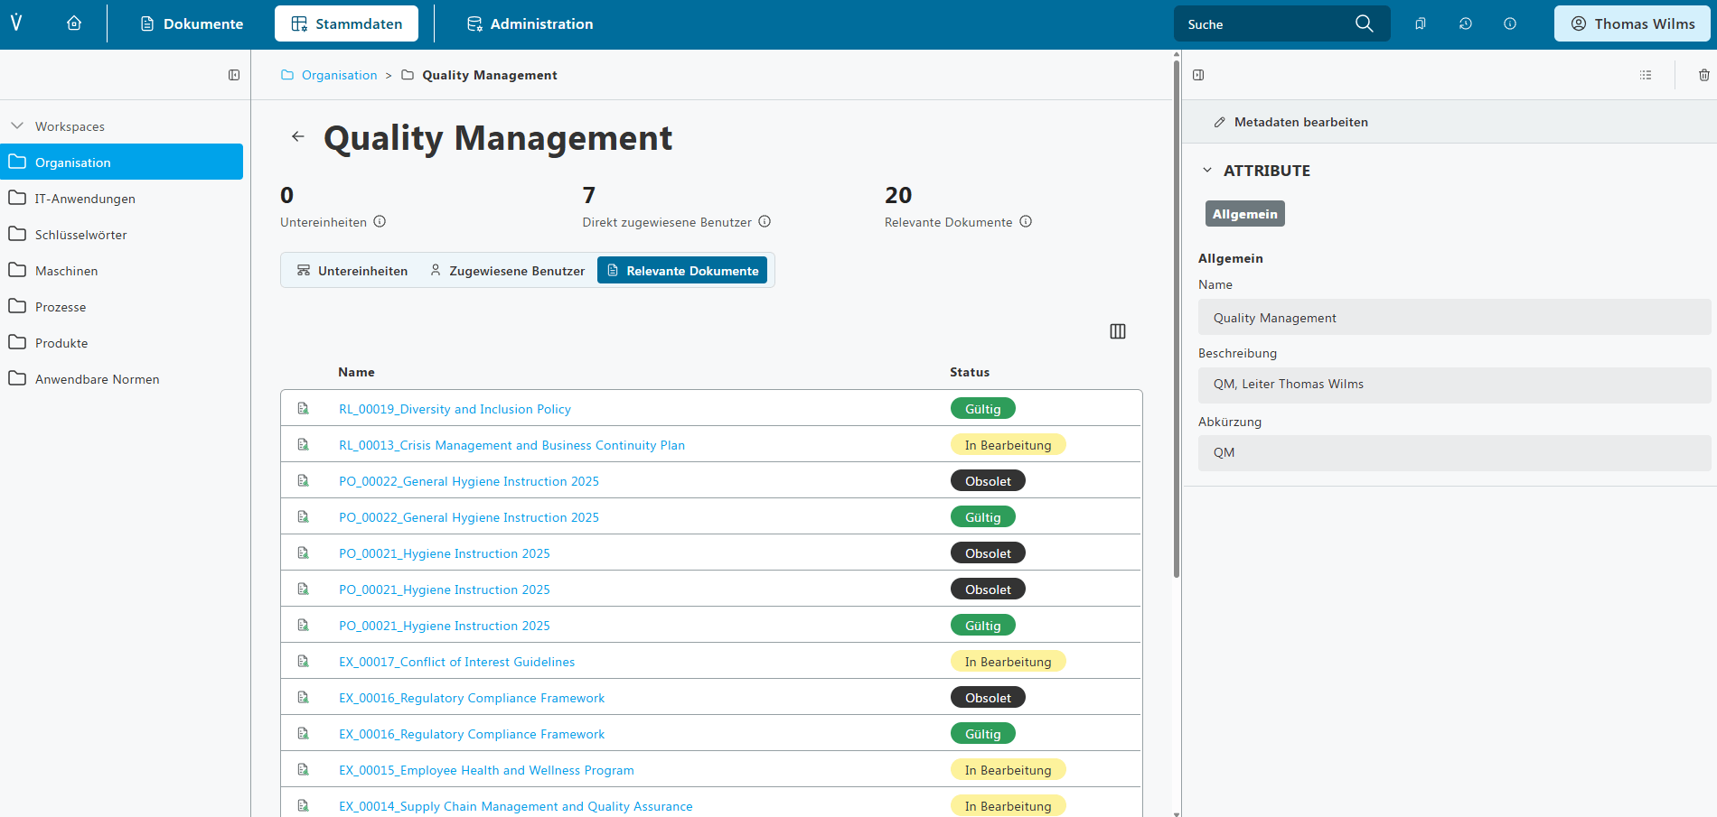Open RL_00019_Diversity and Inclusion Policy document
Screen dimensions: 1717x817
point(455,409)
